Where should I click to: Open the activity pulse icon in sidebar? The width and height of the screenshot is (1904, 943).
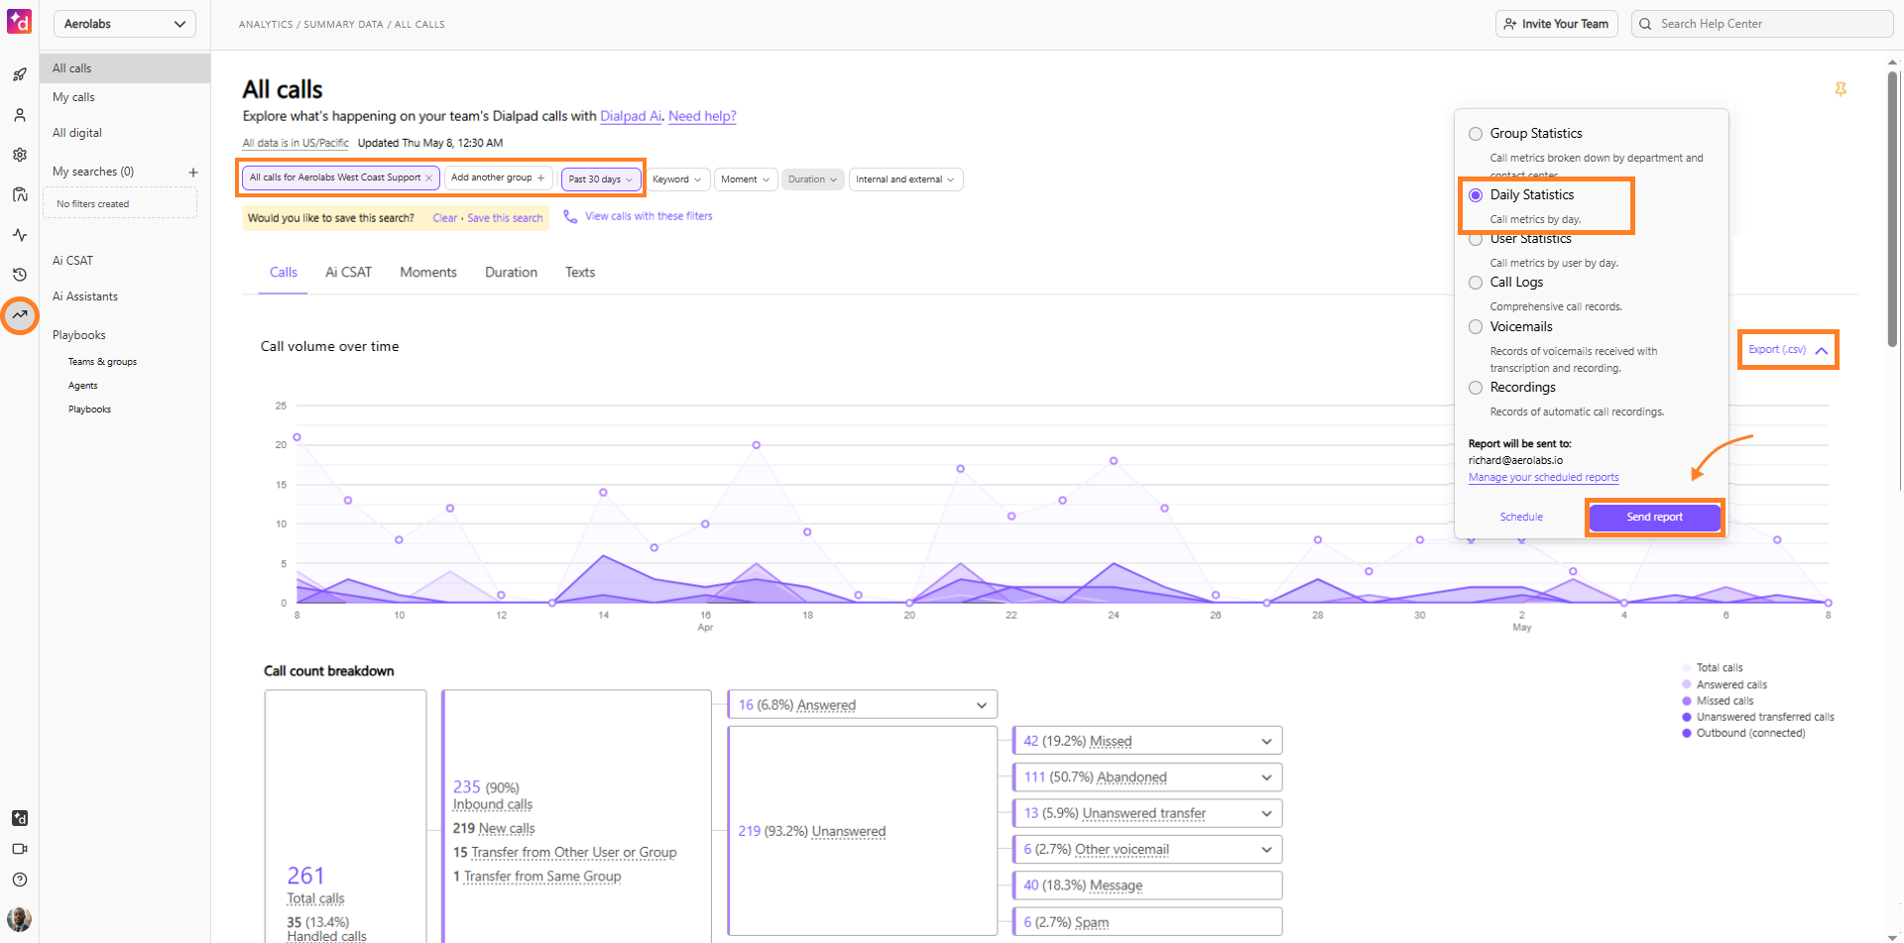[x=19, y=235]
